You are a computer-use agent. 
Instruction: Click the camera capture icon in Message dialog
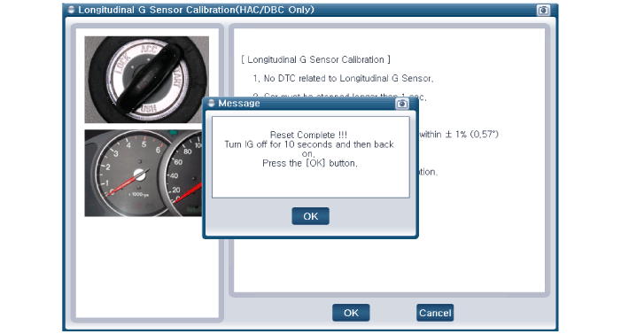(401, 104)
